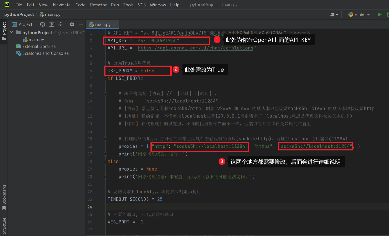The height and width of the screenshot is (236, 389).
Task: Open Project panel settings gear
Action: (x=72, y=24)
